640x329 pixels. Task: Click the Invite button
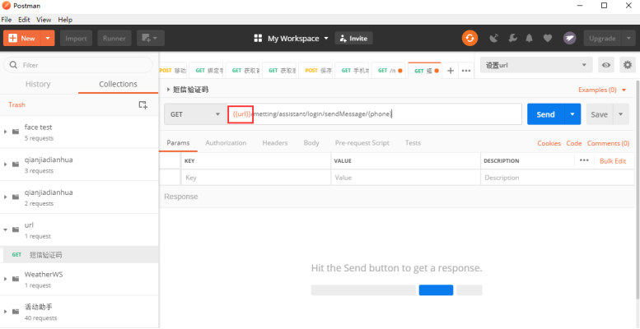tap(354, 39)
